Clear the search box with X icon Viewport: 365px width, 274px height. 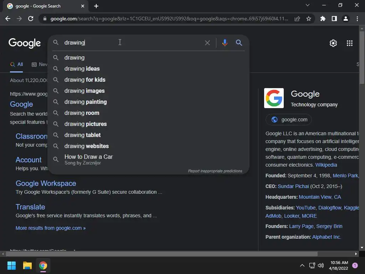tap(207, 43)
